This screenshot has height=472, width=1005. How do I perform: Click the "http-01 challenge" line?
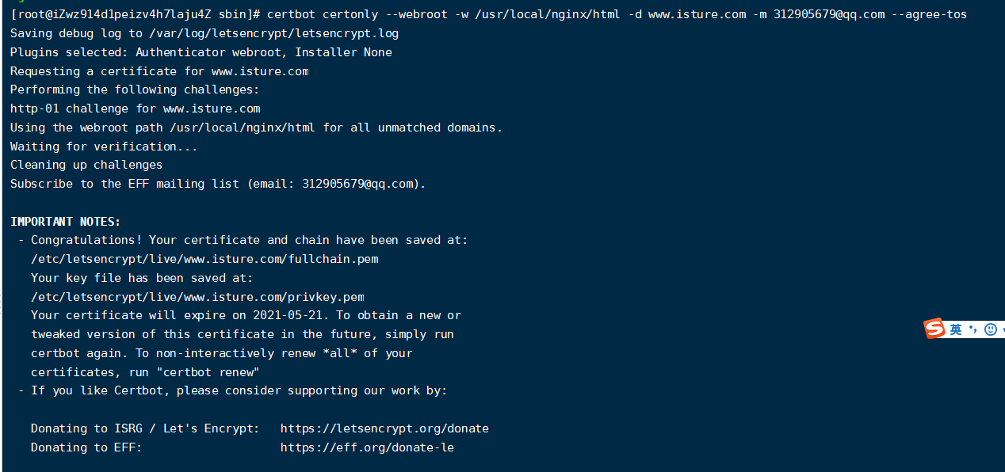[x=135, y=108]
